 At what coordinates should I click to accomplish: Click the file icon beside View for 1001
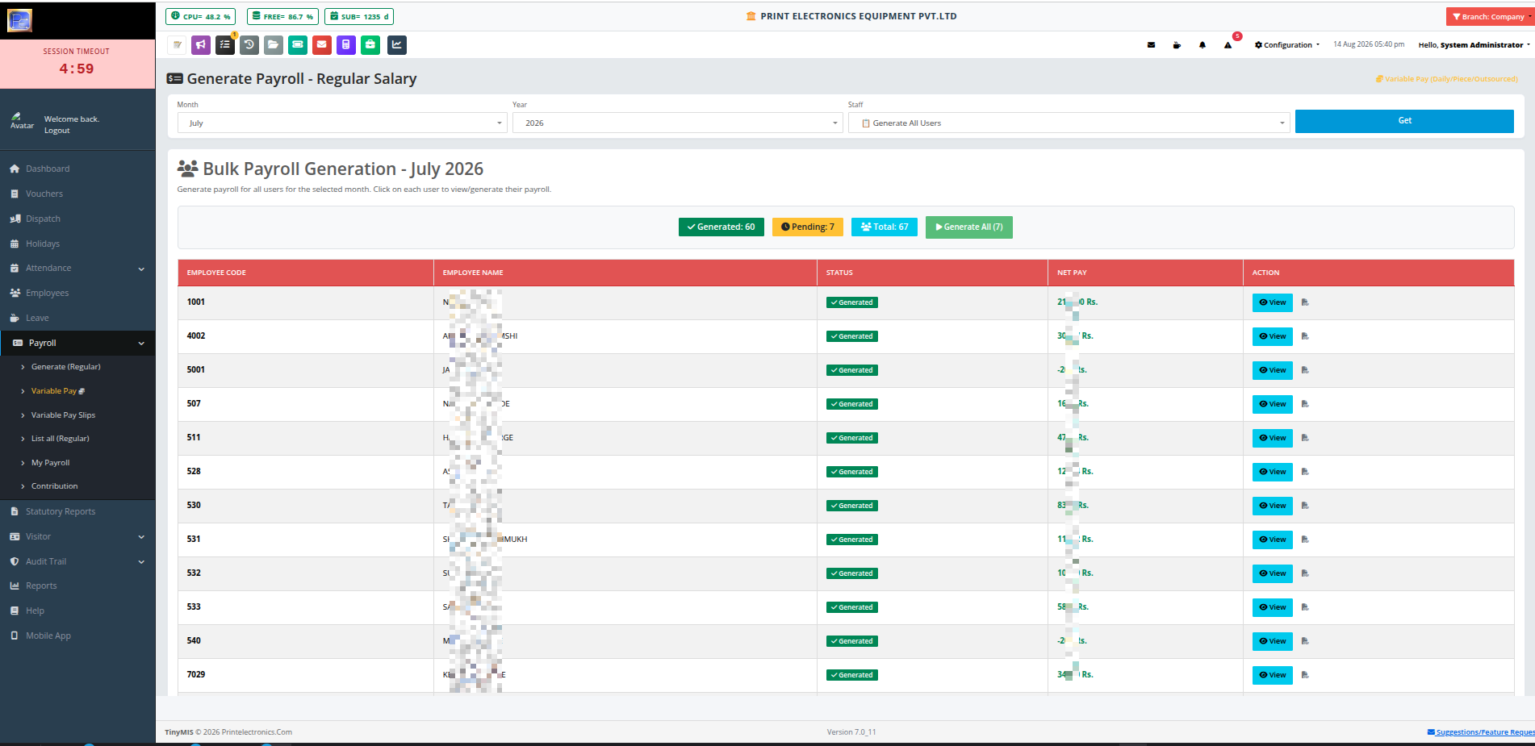pyautogui.click(x=1305, y=302)
